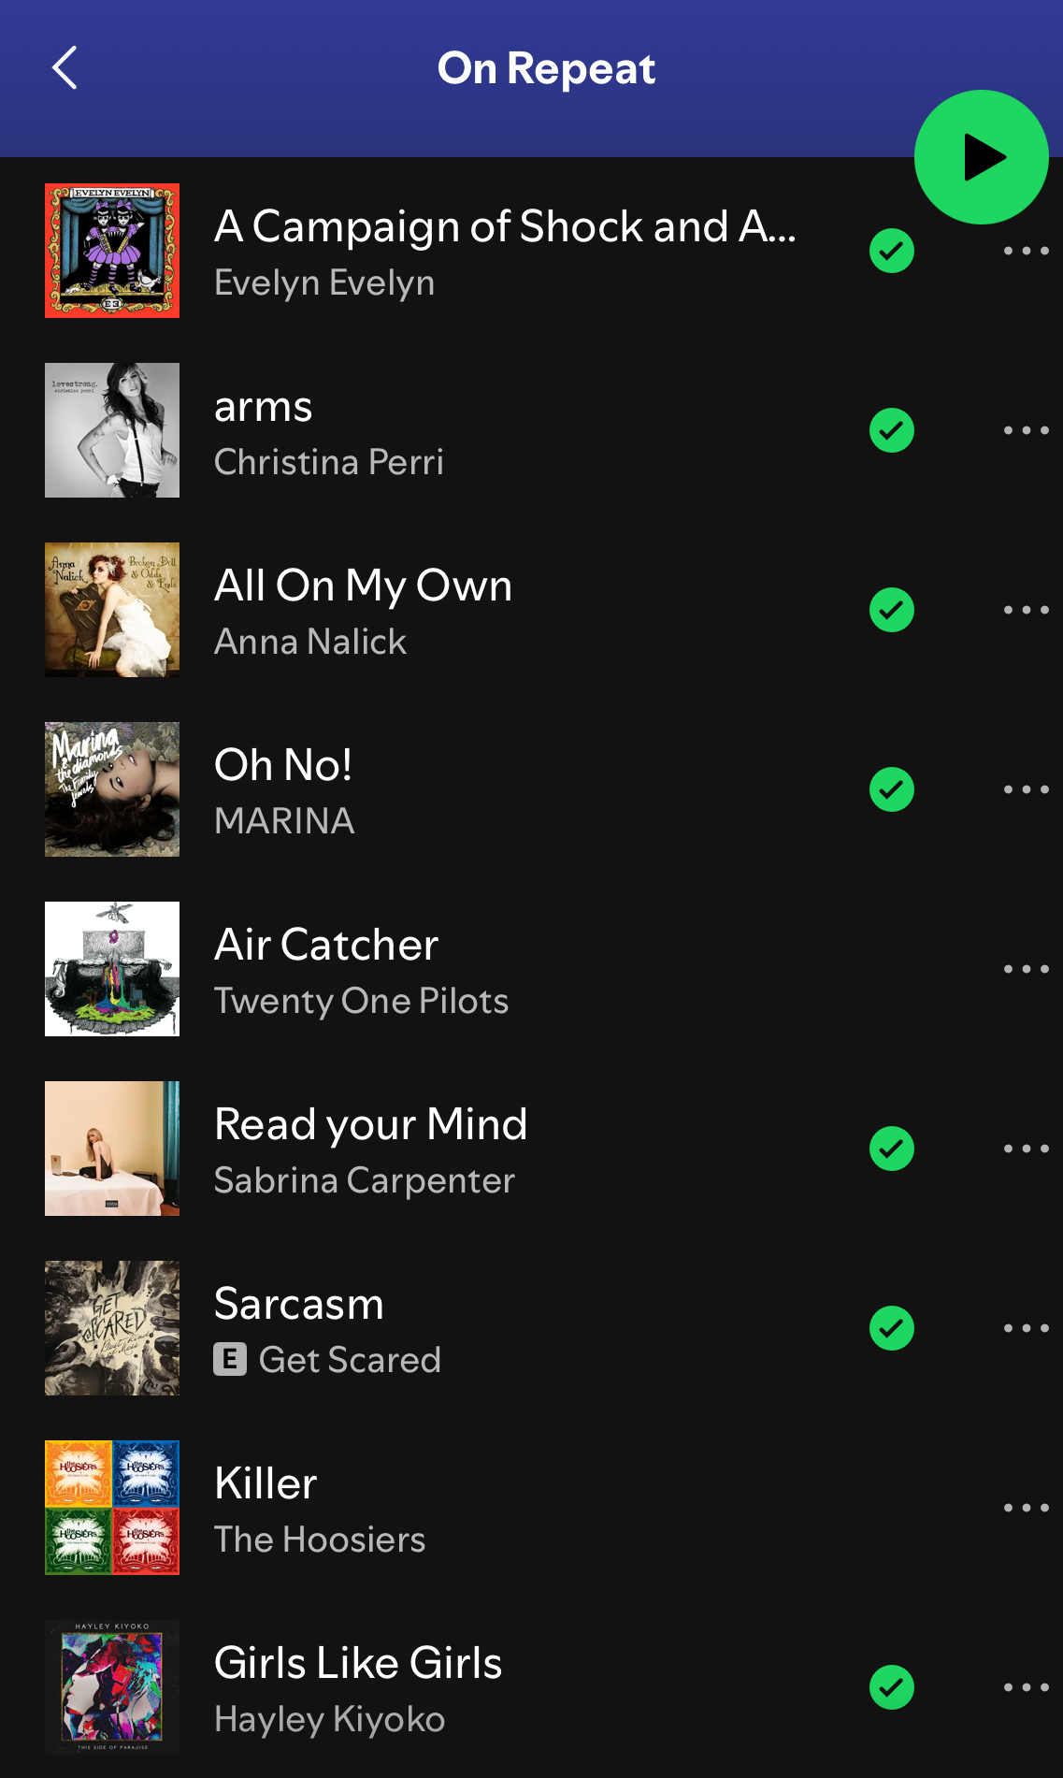Image resolution: width=1063 pixels, height=1778 pixels.
Task: Tap the Hayley Kiyoko album artwork
Action: tap(112, 1687)
